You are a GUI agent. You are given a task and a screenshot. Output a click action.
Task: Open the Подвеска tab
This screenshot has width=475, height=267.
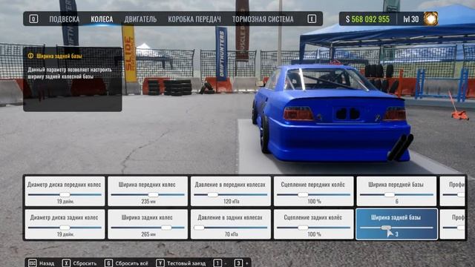[x=65, y=19]
